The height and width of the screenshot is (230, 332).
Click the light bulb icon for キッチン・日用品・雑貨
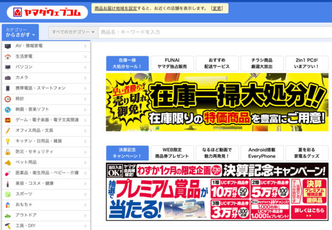pos(8,141)
